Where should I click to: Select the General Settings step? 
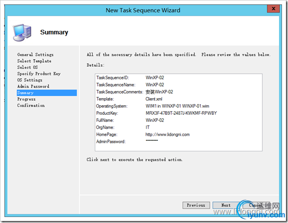coord(35,55)
